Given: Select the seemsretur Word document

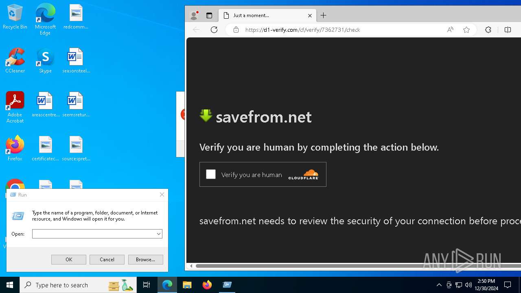Looking at the screenshot, I should click(76, 105).
